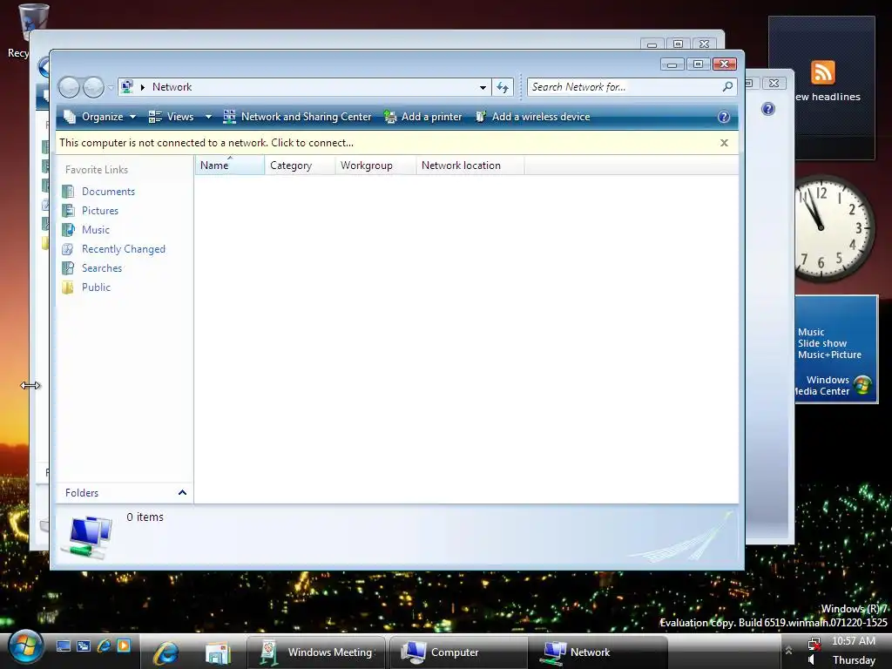
Task: Switch to Windows Meeting taskbar button
Action: point(316,652)
